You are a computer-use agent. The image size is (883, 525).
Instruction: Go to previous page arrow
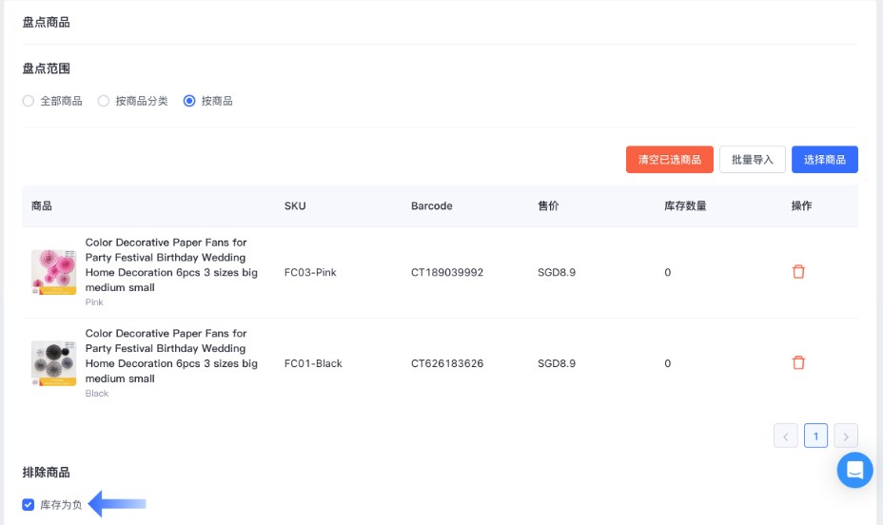(786, 436)
